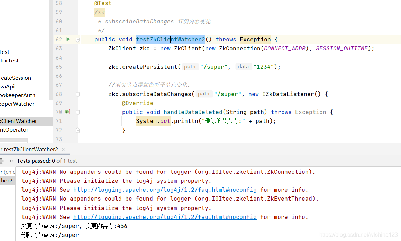The image size is (401, 241).
Task: Collapse fold marker at line 70
Action: [78, 112]
